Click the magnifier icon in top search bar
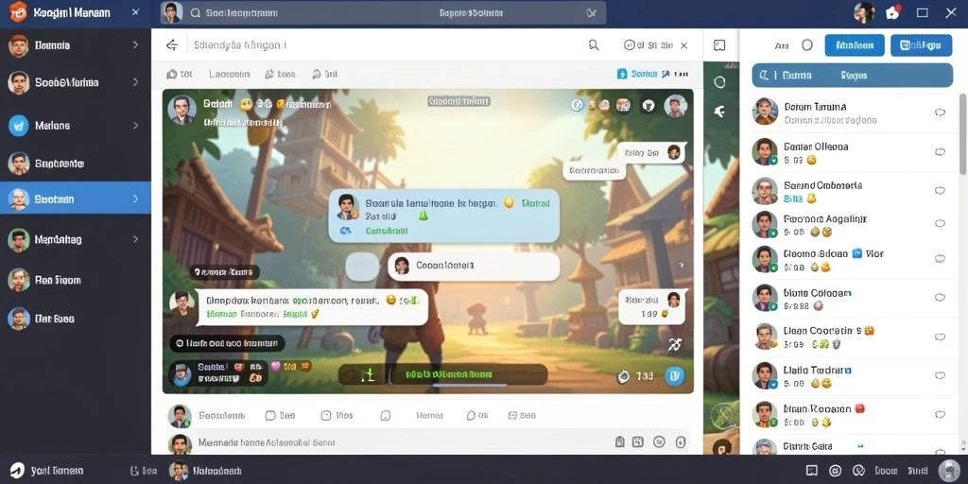This screenshot has width=968, height=484. click(195, 13)
